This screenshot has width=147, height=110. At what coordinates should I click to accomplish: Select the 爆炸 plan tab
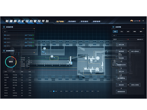click(141, 32)
